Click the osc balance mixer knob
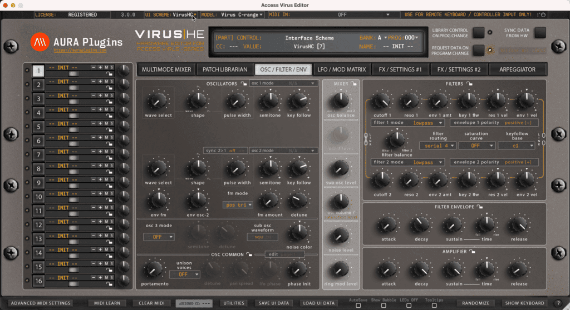The width and height of the screenshot is (570, 310). pos(341,100)
